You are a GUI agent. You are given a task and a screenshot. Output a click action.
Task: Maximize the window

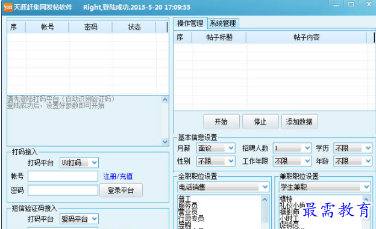pyautogui.click(x=351, y=5)
